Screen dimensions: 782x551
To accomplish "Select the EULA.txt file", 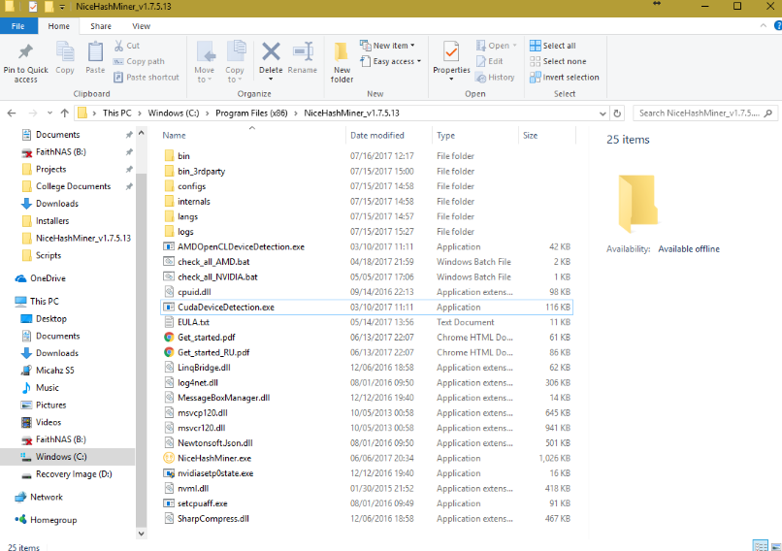I will click(193, 322).
